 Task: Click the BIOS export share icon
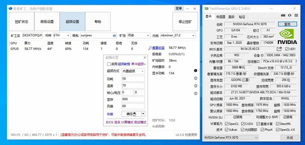pyautogui.click(x=279, y=49)
